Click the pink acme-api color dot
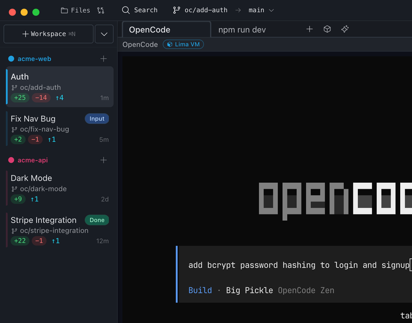The height and width of the screenshot is (323, 412). point(11,160)
